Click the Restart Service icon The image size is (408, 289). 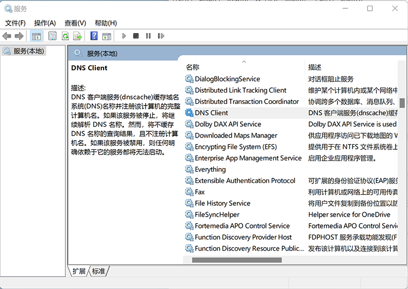[161, 36]
